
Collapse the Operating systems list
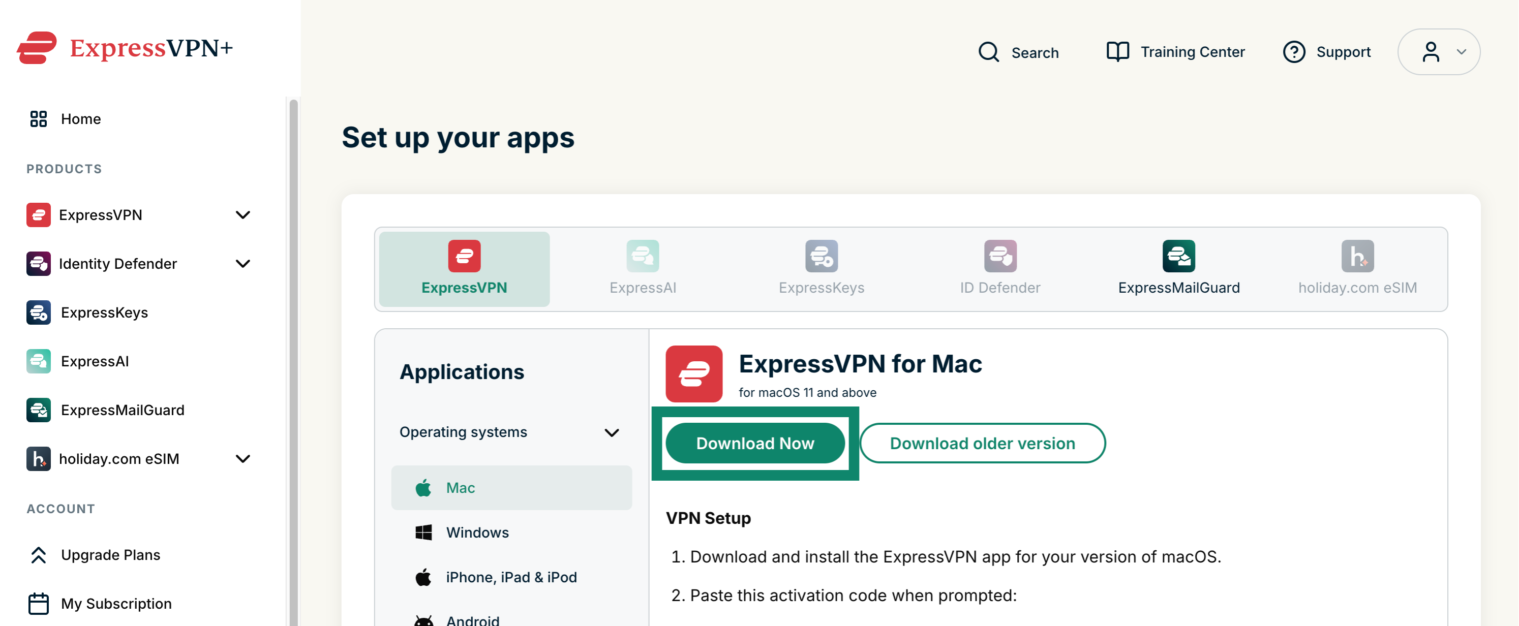point(612,432)
